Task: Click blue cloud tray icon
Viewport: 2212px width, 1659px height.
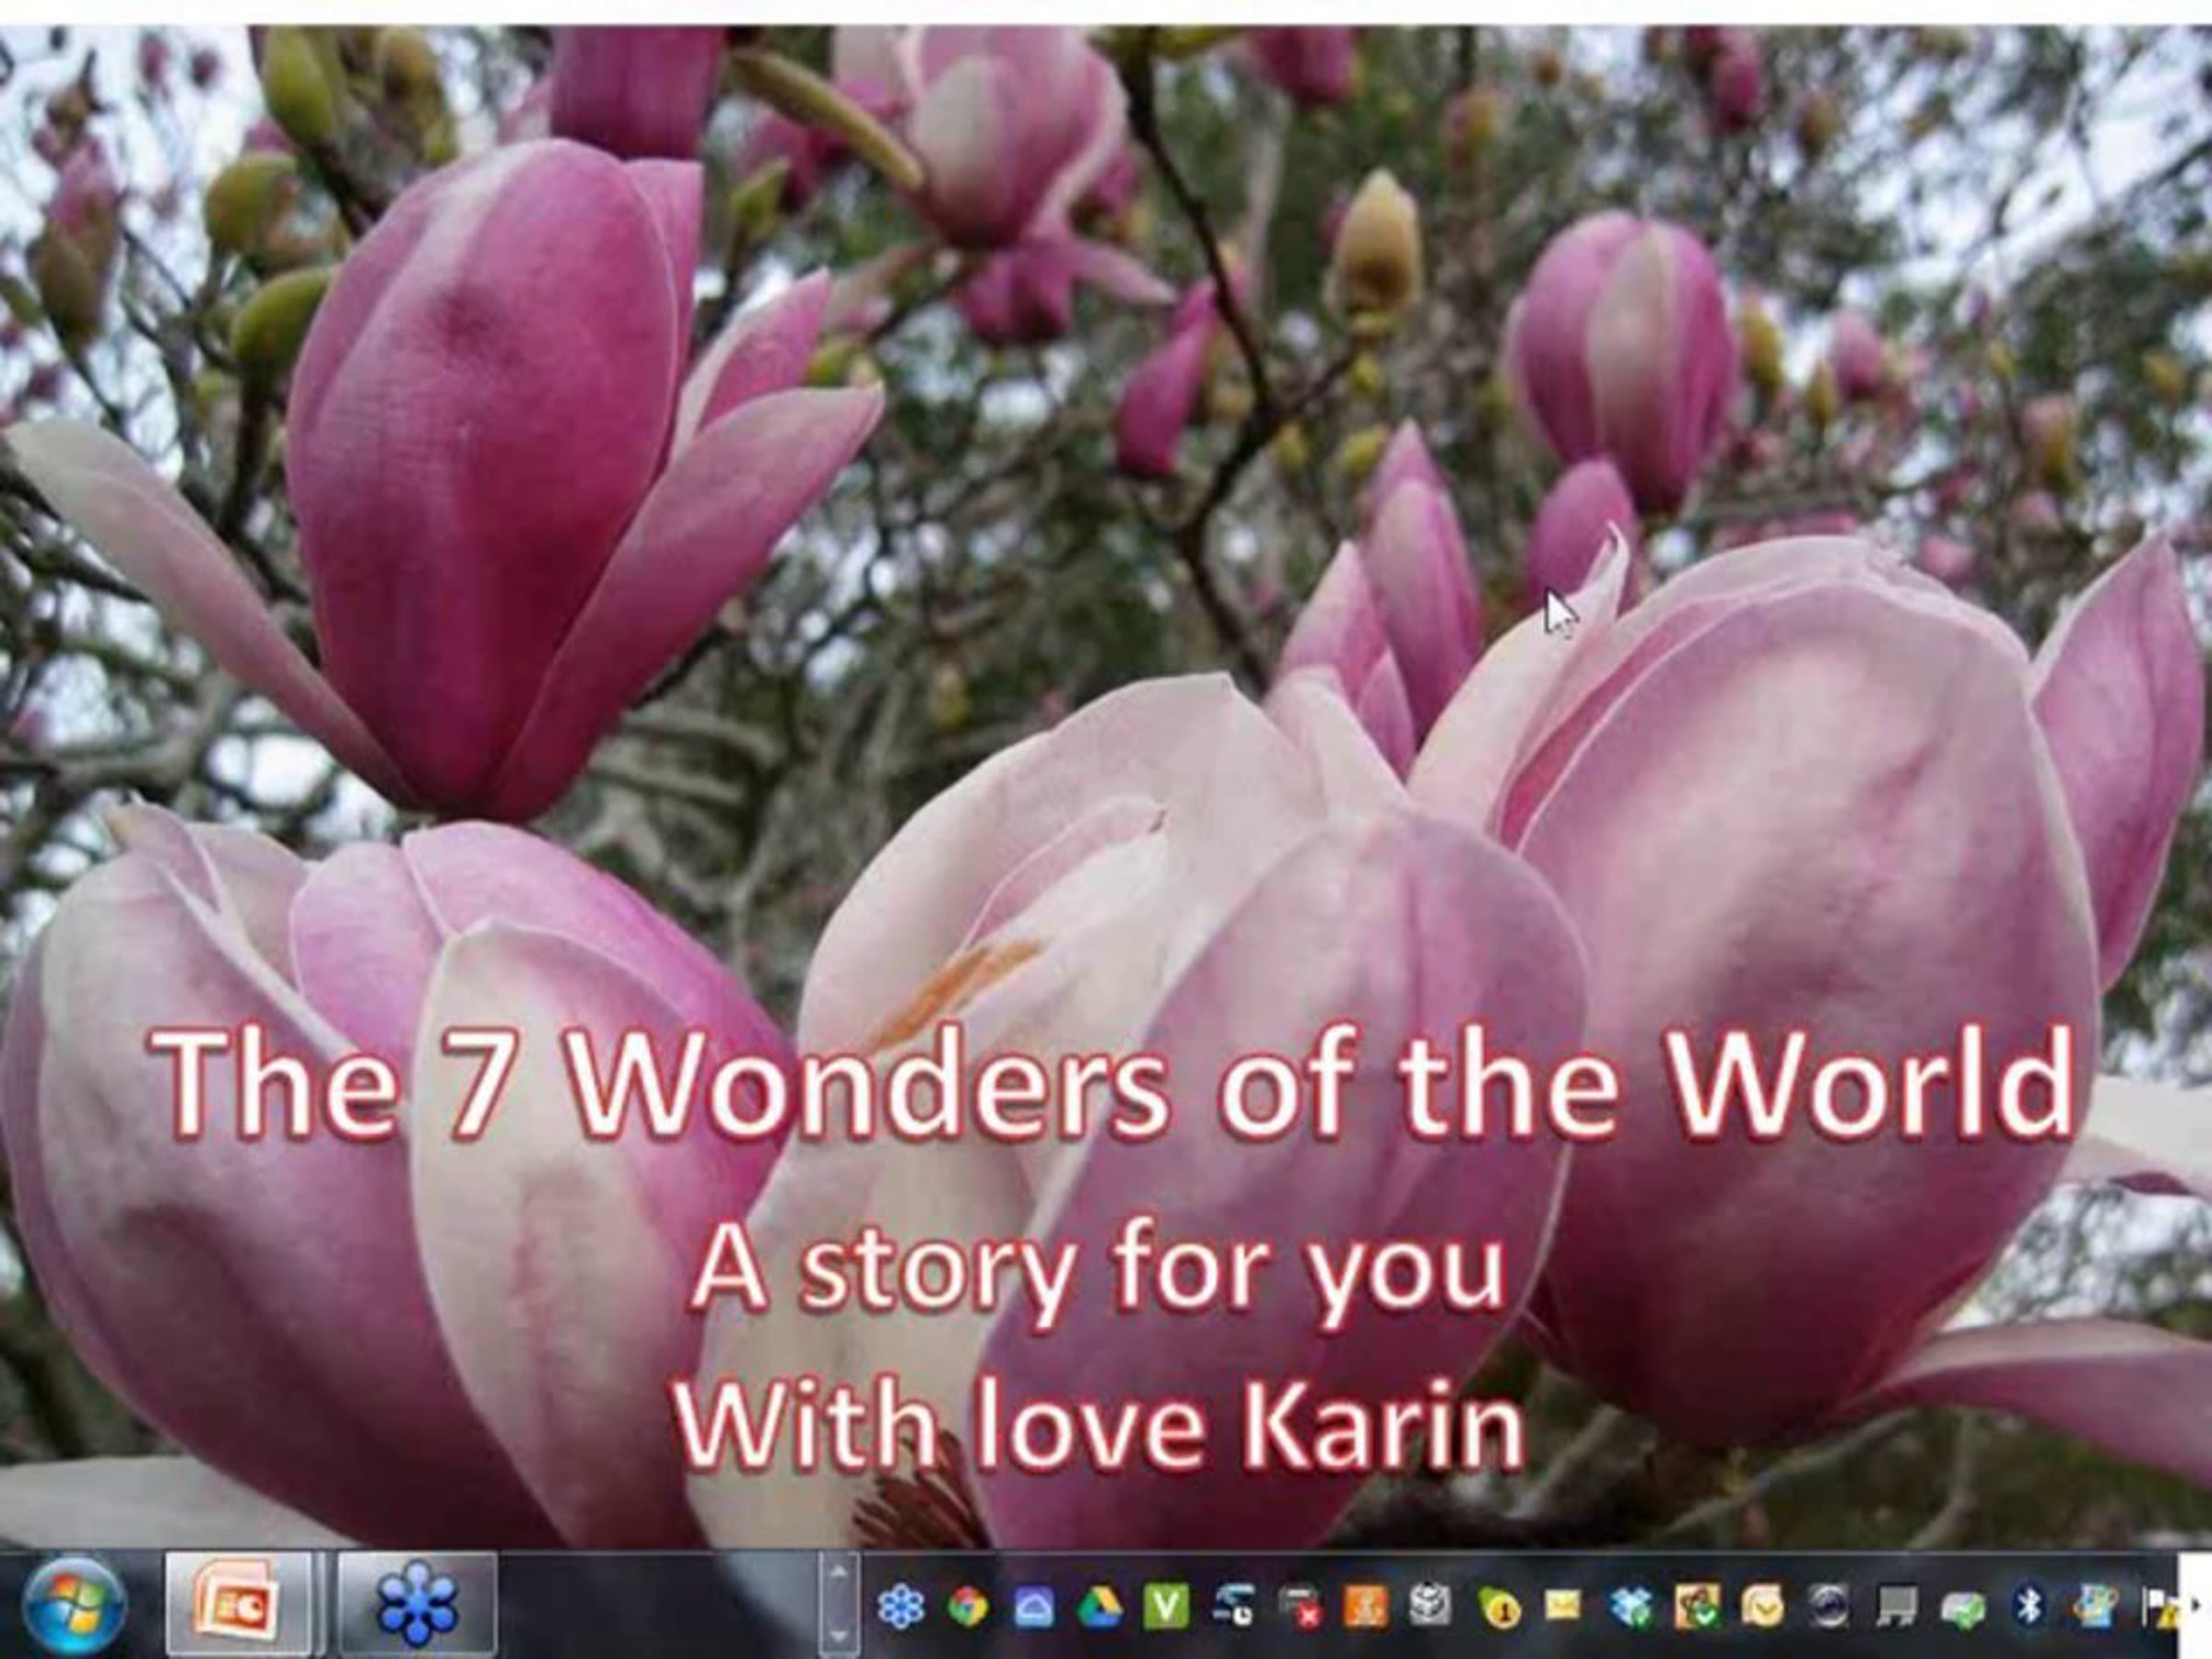Action: tap(1034, 1608)
